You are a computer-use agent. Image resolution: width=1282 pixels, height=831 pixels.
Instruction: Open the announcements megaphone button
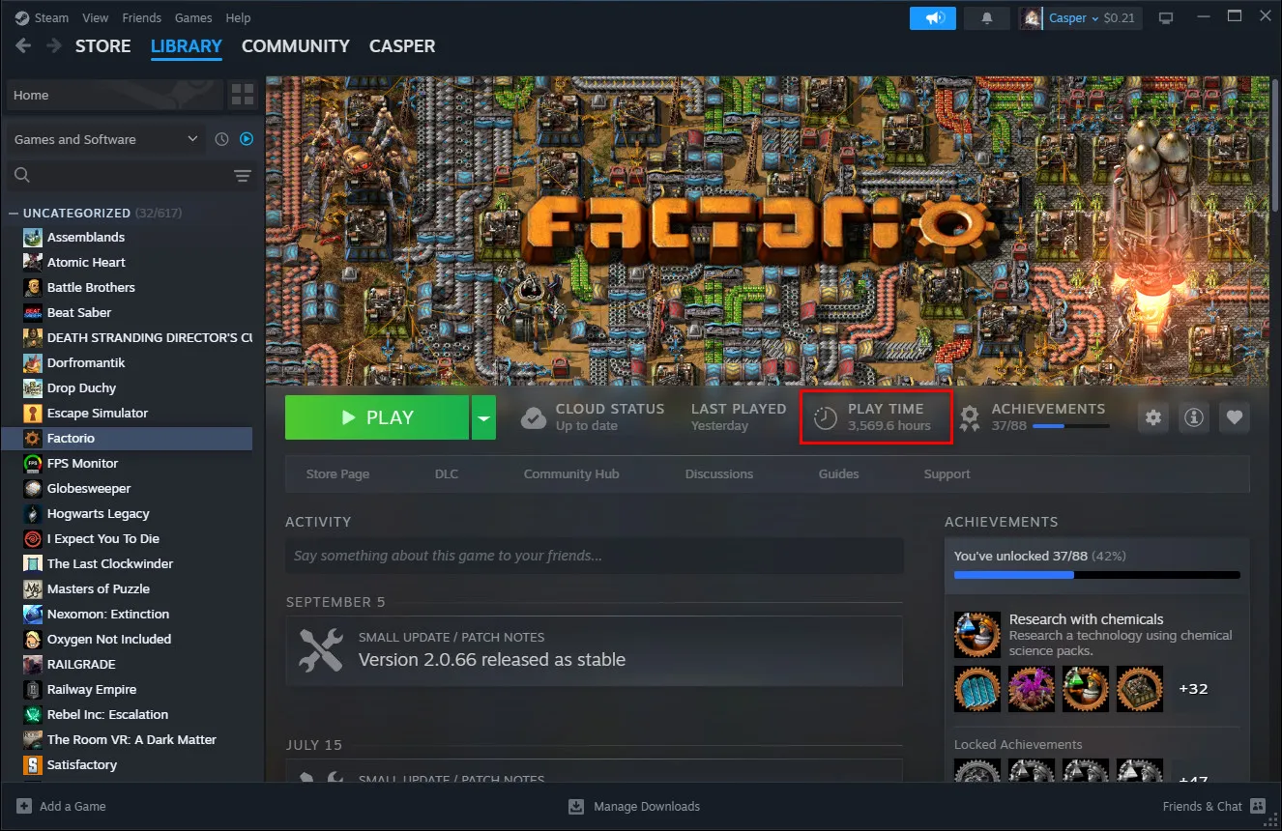click(933, 17)
